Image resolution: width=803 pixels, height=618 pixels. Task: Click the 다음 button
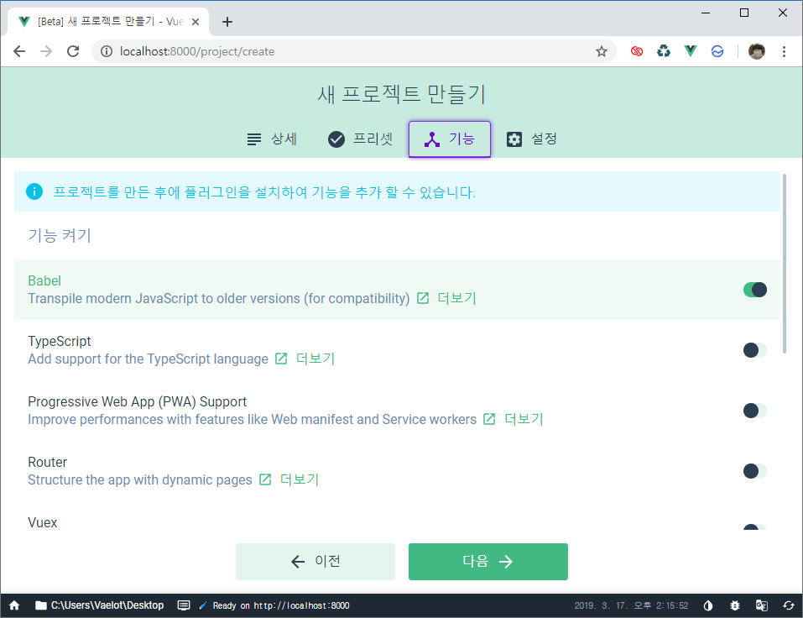[488, 561]
